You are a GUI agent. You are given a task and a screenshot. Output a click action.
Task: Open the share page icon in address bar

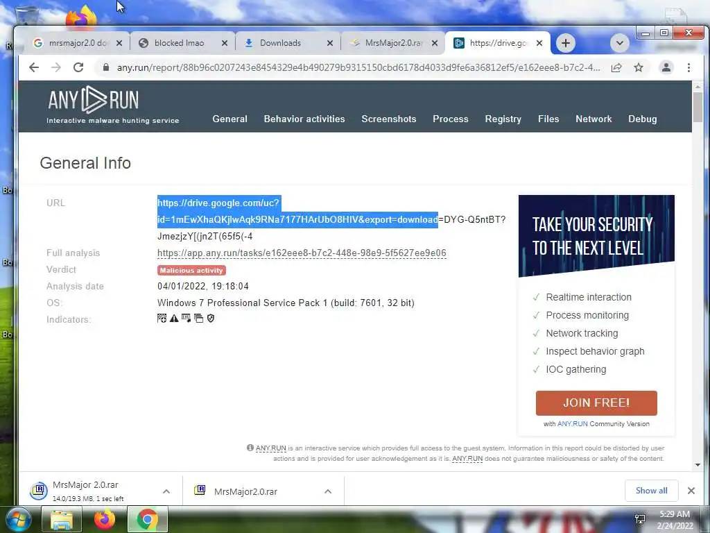click(x=616, y=67)
